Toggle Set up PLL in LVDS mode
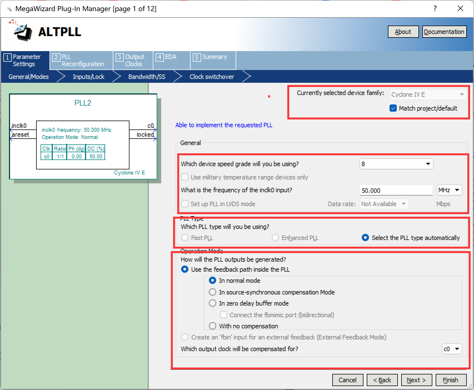The height and width of the screenshot is (390, 474). (185, 204)
